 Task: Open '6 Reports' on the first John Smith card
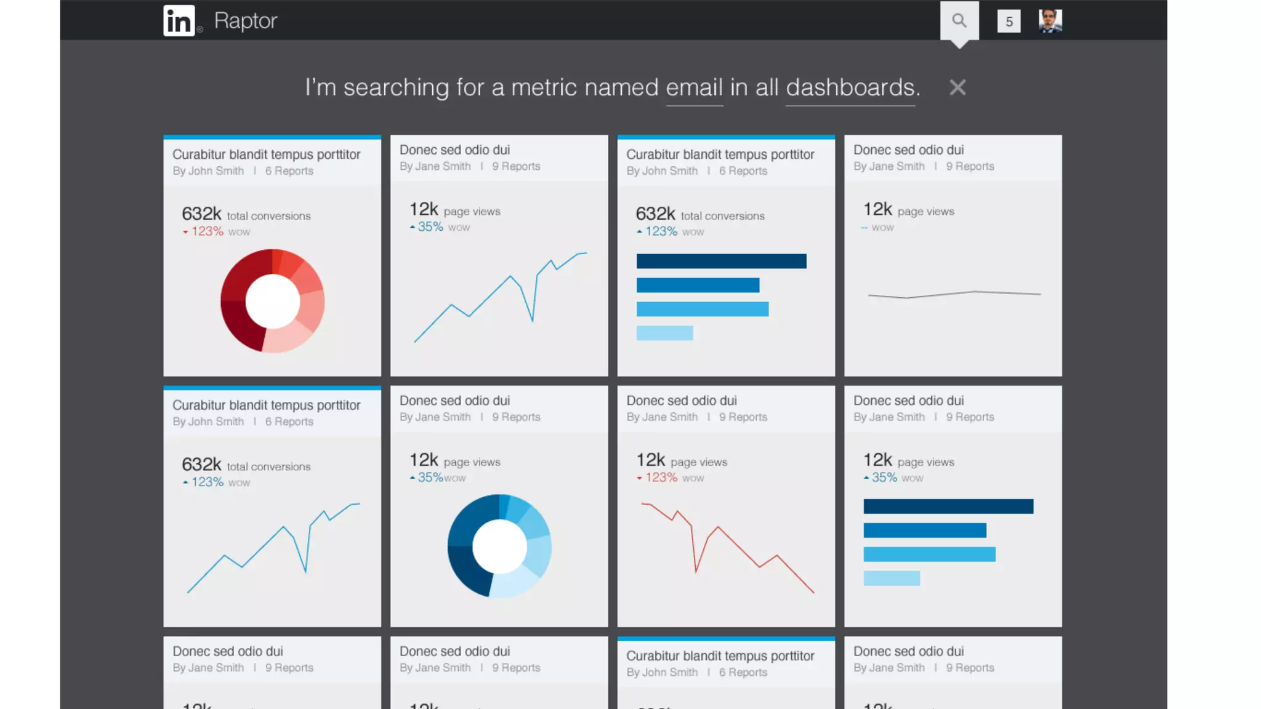coord(289,171)
